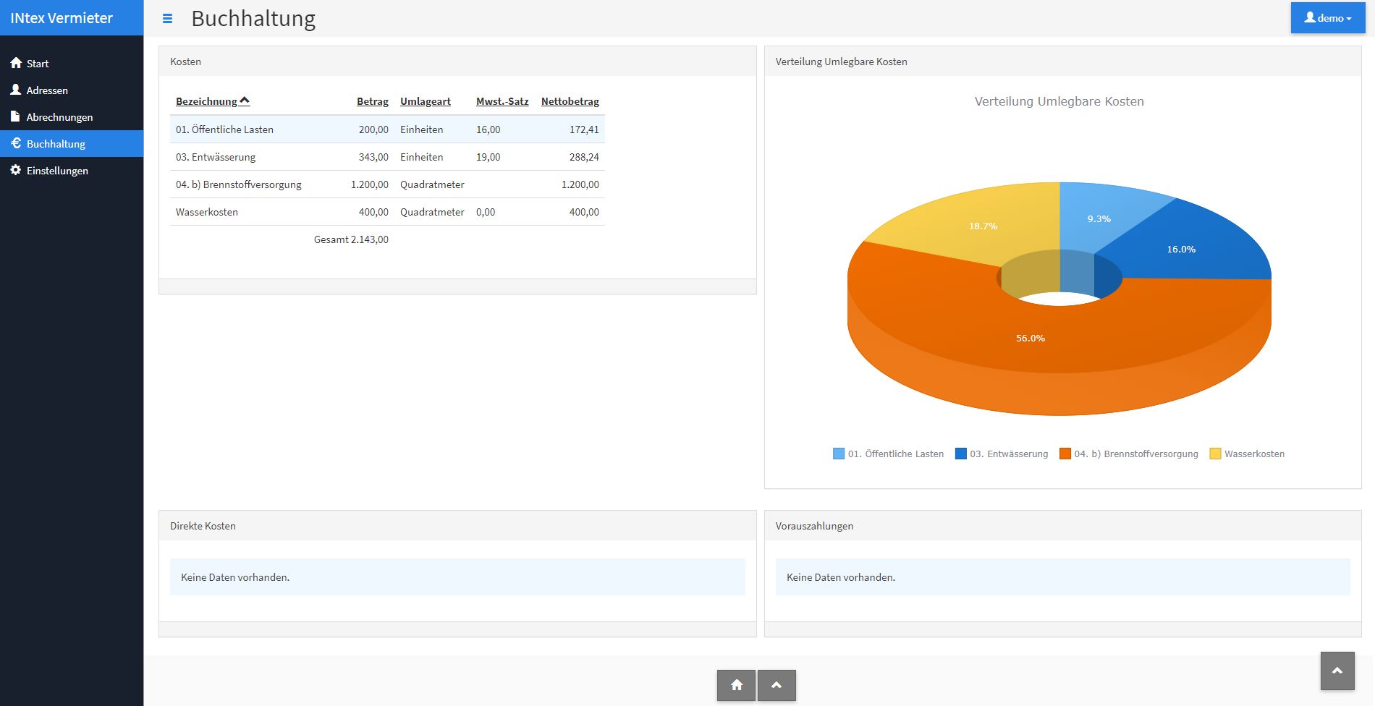Click the home button in footer
This screenshot has height=706, width=1375.
737,685
